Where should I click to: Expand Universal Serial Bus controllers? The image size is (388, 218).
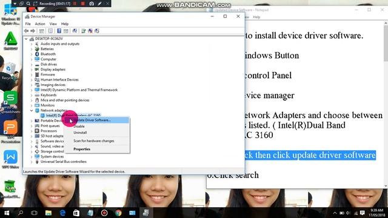32,162
